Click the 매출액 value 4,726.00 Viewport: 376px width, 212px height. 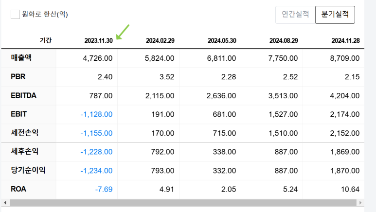(98, 58)
